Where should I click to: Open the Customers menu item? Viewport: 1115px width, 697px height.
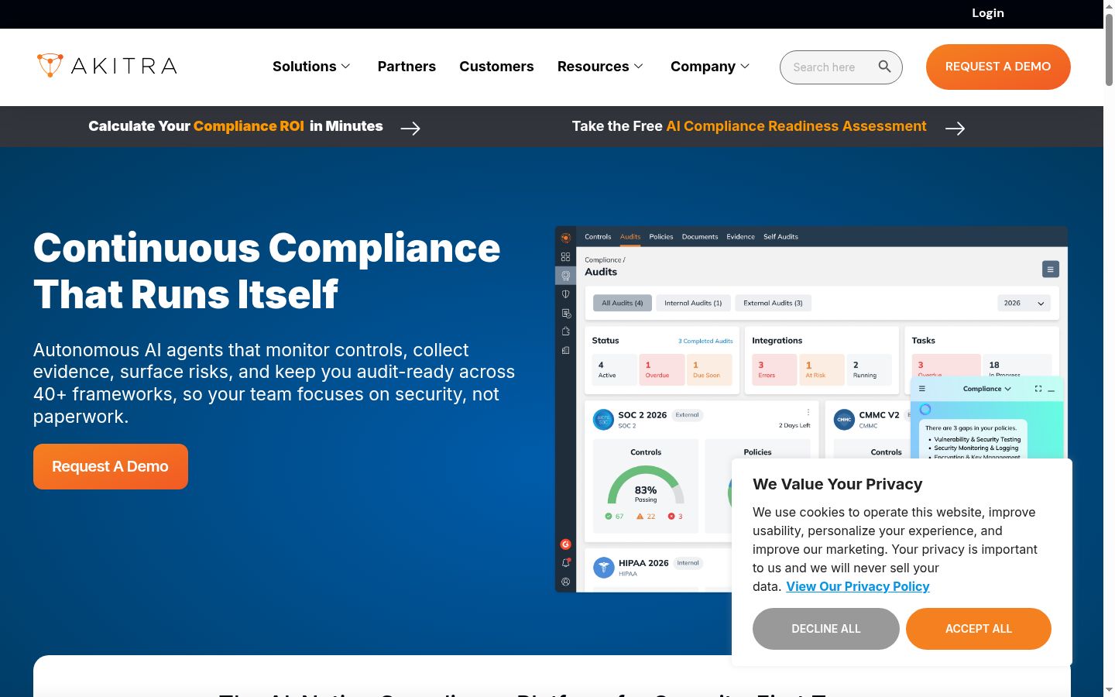[496, 67]
